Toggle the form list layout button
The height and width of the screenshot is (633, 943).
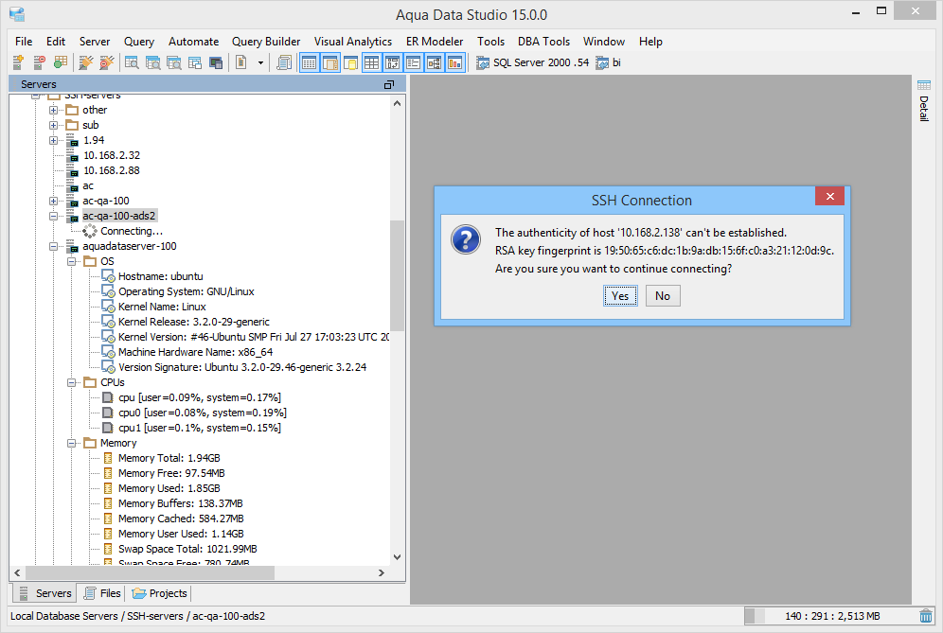point(413,62)
